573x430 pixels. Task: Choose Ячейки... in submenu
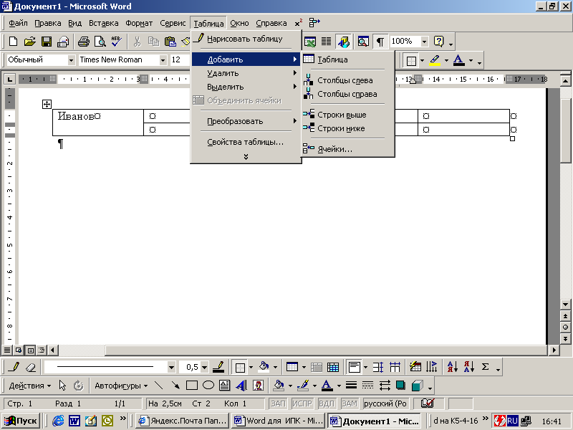coord(348,149)
